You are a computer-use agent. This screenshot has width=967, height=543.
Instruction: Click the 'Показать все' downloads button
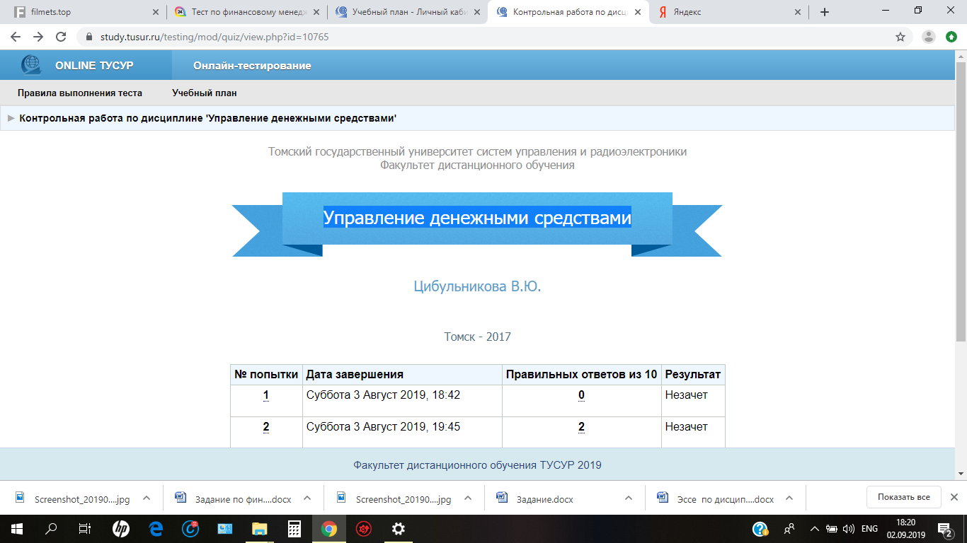903,497
